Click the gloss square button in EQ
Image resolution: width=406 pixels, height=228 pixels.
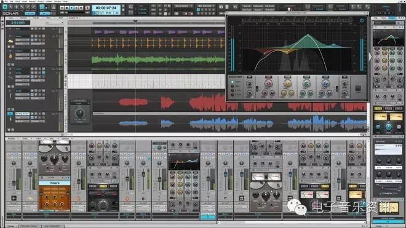click(x=357, y=88)
